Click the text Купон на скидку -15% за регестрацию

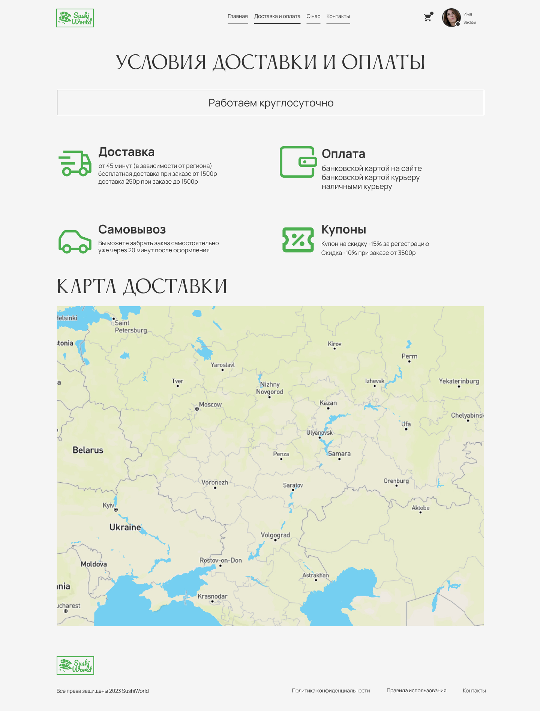pyautogui.click(x=375, y=244)
